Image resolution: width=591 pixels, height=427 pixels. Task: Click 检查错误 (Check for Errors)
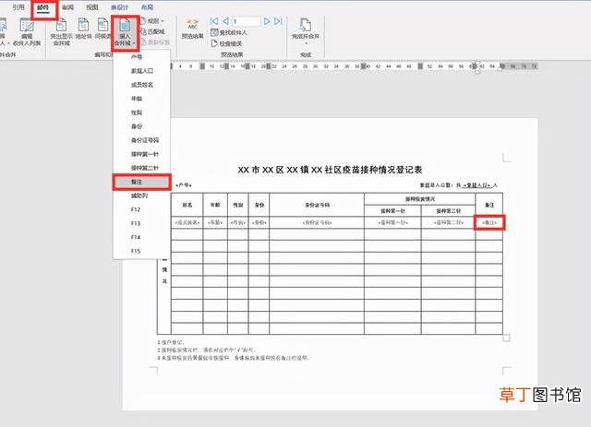226,43
